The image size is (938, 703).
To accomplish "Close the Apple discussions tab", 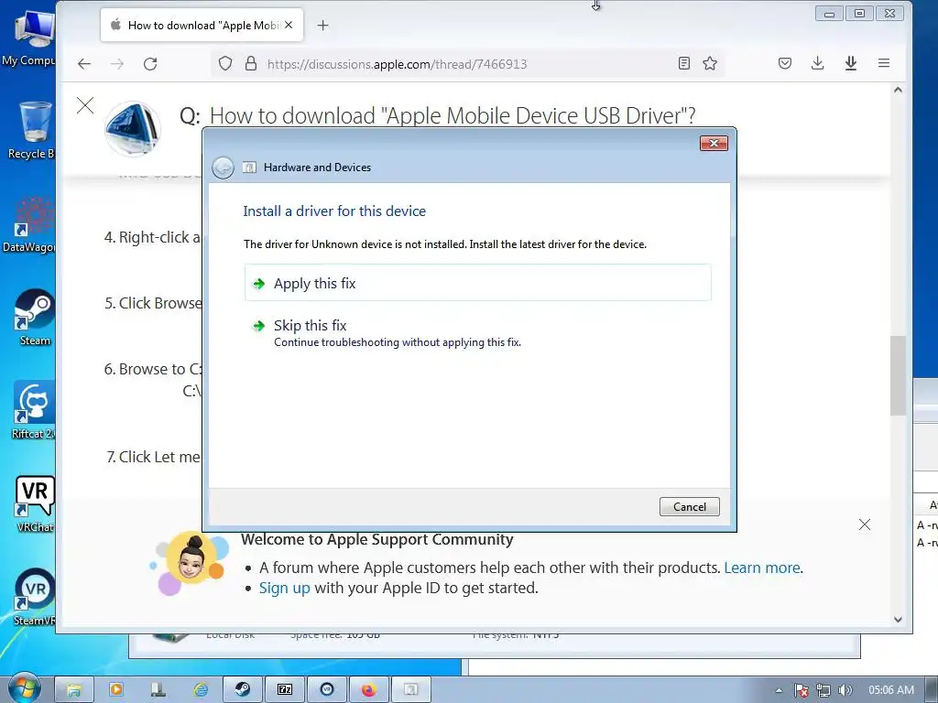I will [x=289, y=25].
